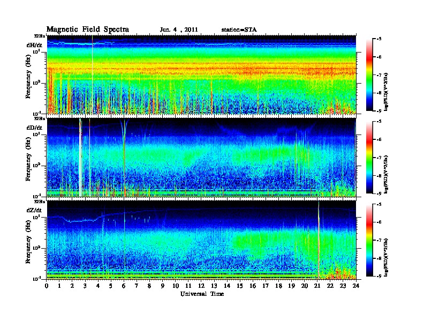
Task: Click hour "4" on the time axis
Action: tap(98, 286)
